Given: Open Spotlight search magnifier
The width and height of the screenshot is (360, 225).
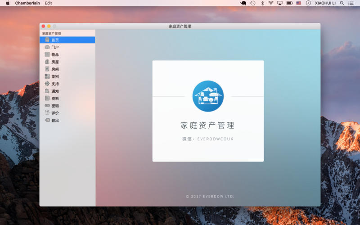Looking at the screenshot, I should point(342,3).
